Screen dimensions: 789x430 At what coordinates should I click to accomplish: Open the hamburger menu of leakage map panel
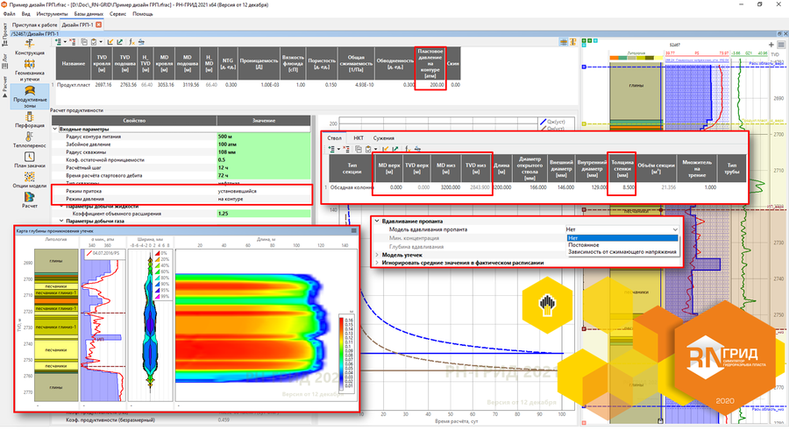pos(353,230)
